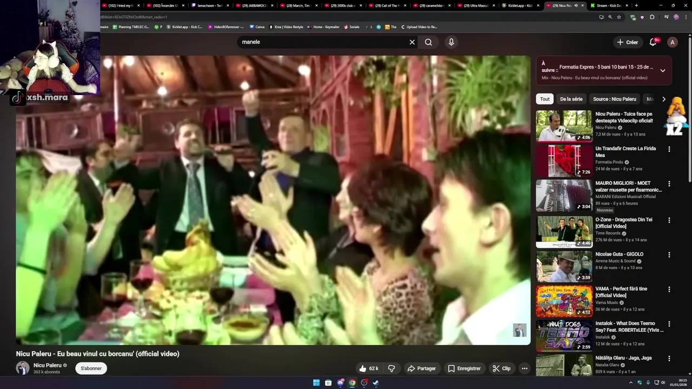Open the Windows Start menu
Image resolution: width=692 pixels, height=389 pixels.
(316, 383)
